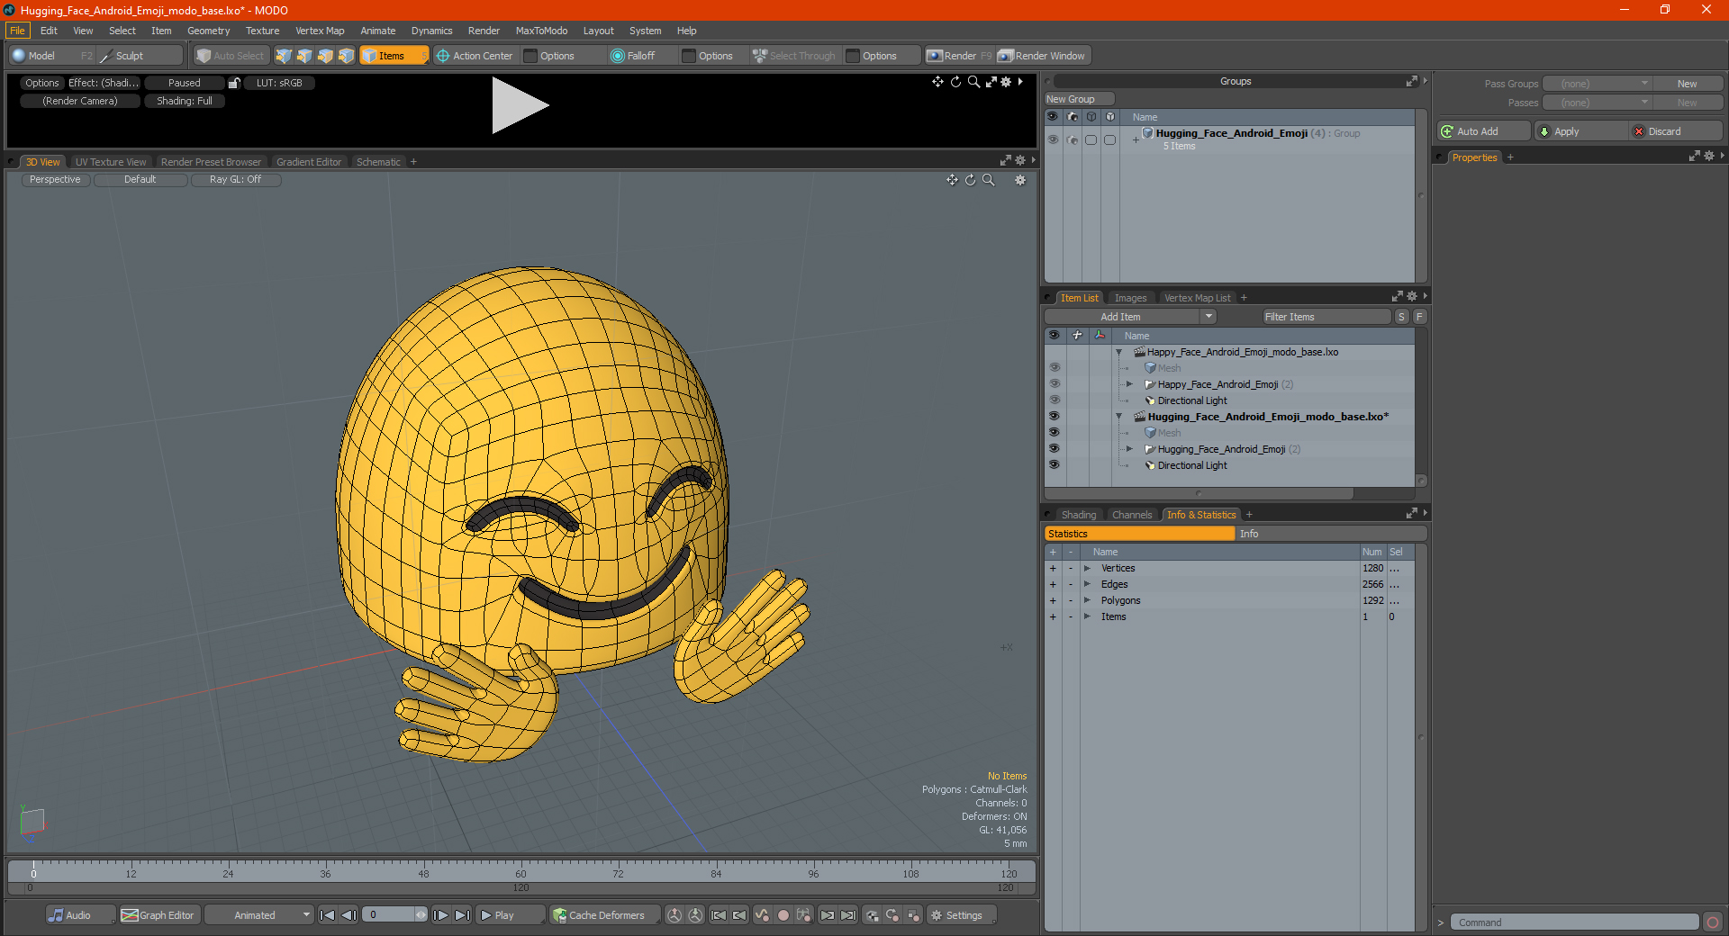Click the Discard button
This screenshot has height=936, width=1729.
(1675, 131)
